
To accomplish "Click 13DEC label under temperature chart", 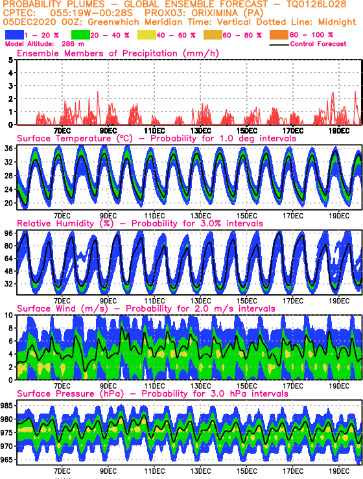I will tap(200, 216).
